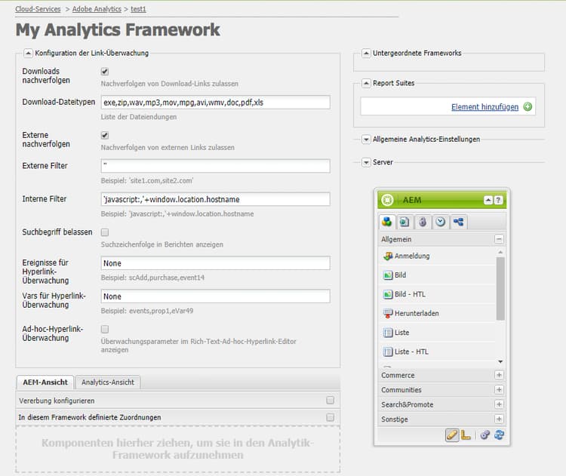The width and height of the screenshot is (566, 476).
Task: Collapse Report Suites section
Action: [x=366, y=84]
